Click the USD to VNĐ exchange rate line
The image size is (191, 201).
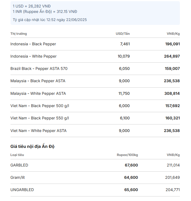click(x=32, y=6)
